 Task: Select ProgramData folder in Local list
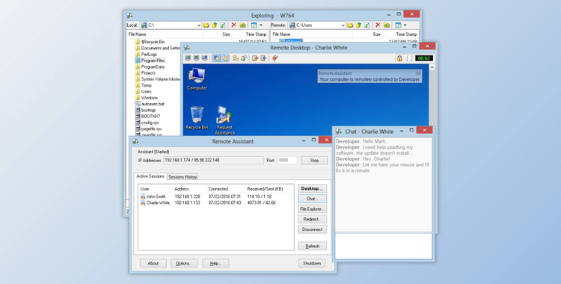point(150,67)
